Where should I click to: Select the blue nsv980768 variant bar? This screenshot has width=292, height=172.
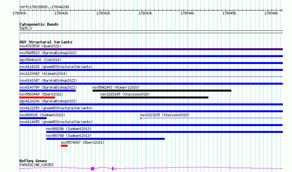(x=105, y=139)
